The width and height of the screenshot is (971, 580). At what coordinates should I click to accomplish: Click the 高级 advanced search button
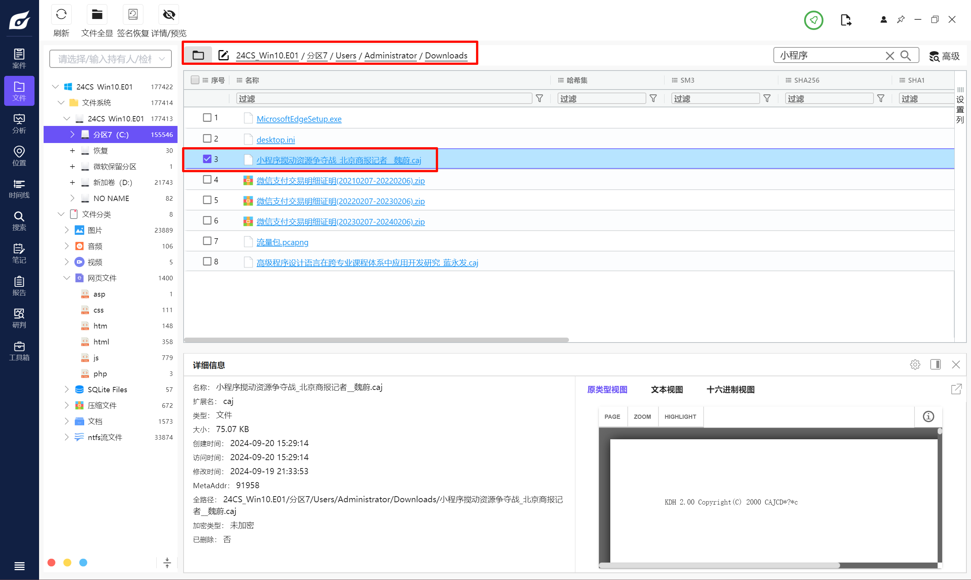pos(945,56)
